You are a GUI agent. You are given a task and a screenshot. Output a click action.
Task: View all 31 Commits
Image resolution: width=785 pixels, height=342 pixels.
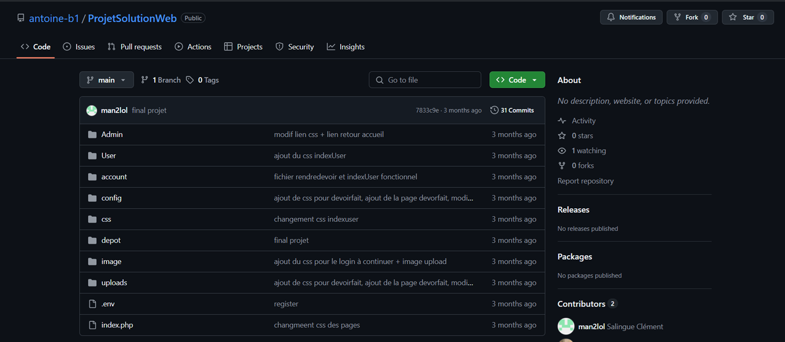[512, 110]
